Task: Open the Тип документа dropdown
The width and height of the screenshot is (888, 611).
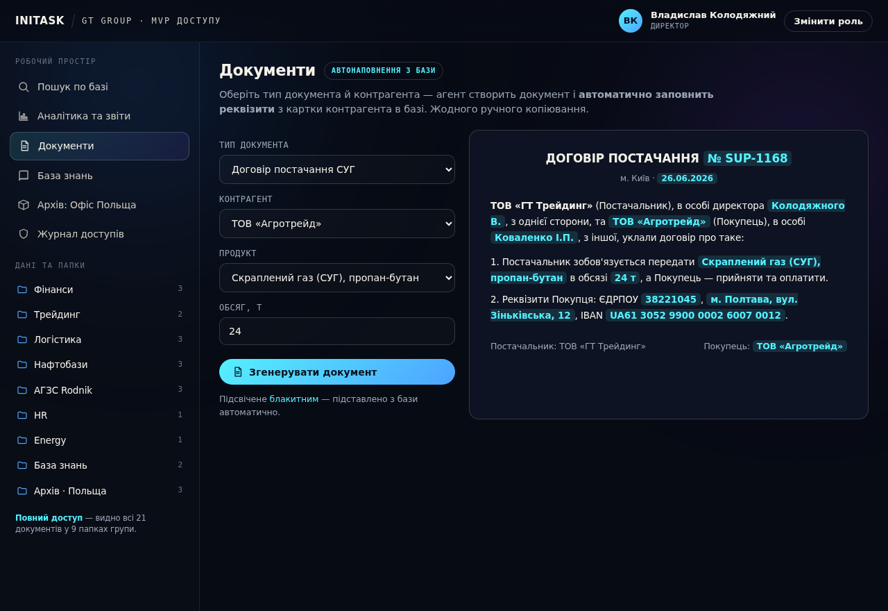Action: click(337, 169)
